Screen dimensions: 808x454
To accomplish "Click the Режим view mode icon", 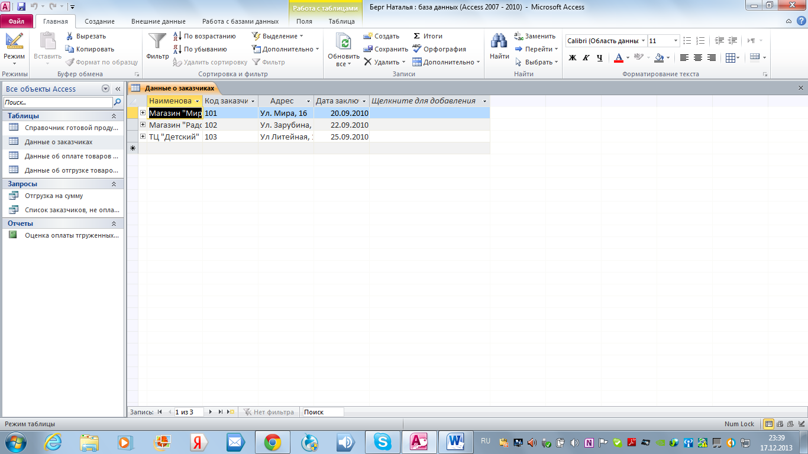I will click(x=14, y=41).
